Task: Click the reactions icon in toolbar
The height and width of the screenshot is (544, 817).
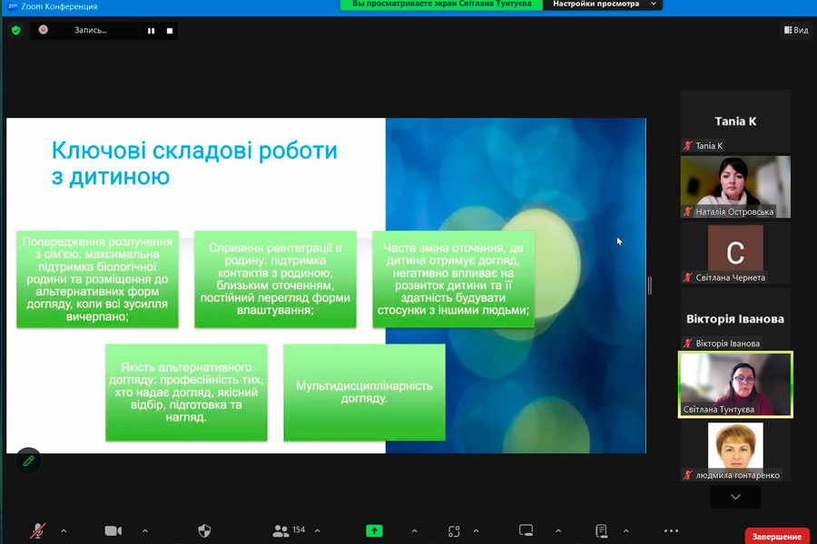Action: point(454,531)
